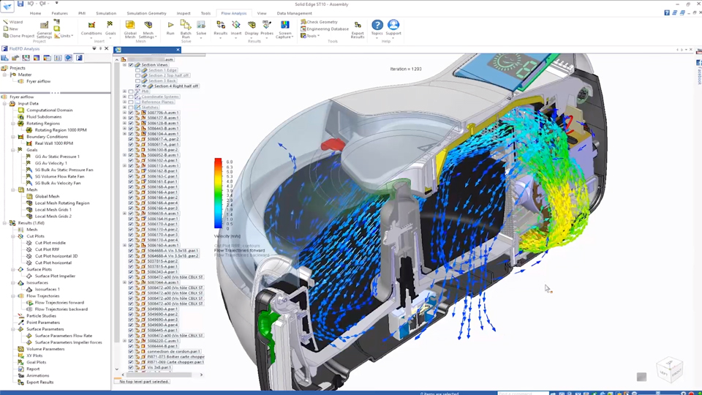Screen dimensions: 702x395
Task: Open the Tools dropdown in ribbon
Action: click(x=310, y=36)
